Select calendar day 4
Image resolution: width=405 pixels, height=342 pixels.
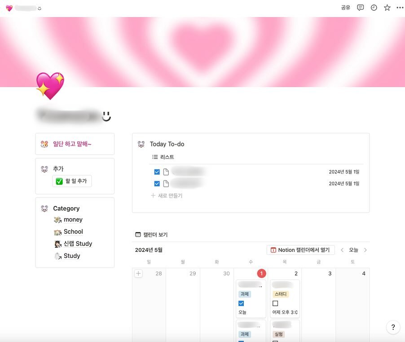click(364, 273)
